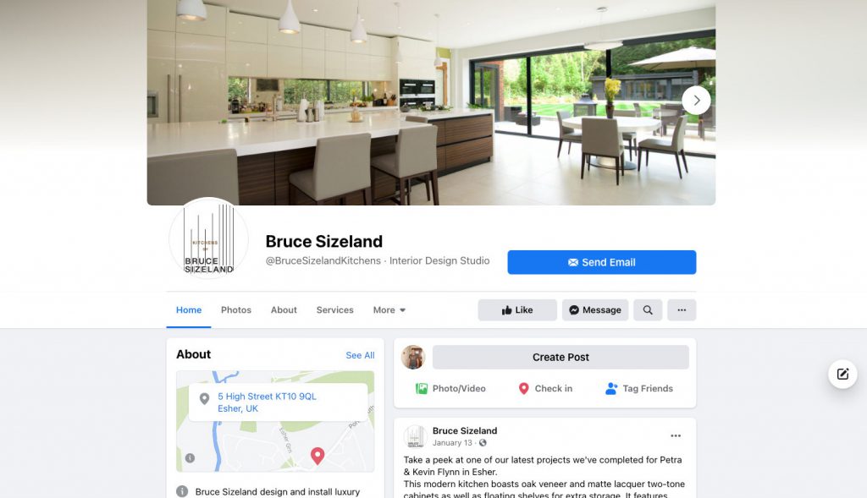Open the About tab
Image resolution: width=867 pixels, height=498 pixels.
click(284, 310)
